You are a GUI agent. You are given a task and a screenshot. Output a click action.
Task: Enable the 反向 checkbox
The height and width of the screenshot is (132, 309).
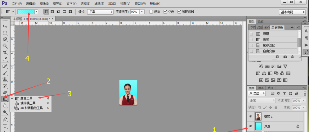151,12
